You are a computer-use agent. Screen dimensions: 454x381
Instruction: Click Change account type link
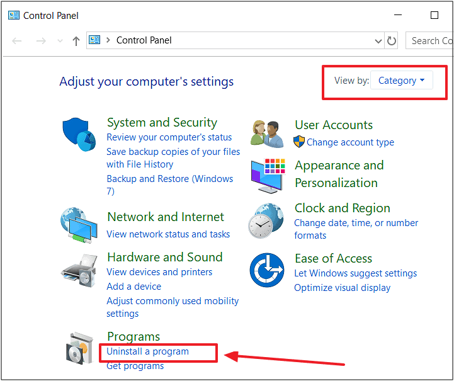click(350, 142)
